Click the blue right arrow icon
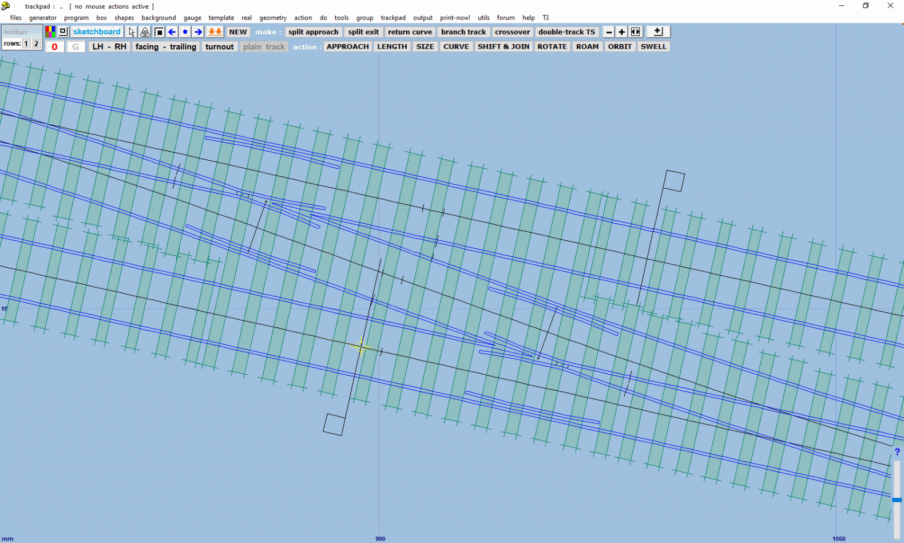 pos(198,32)
